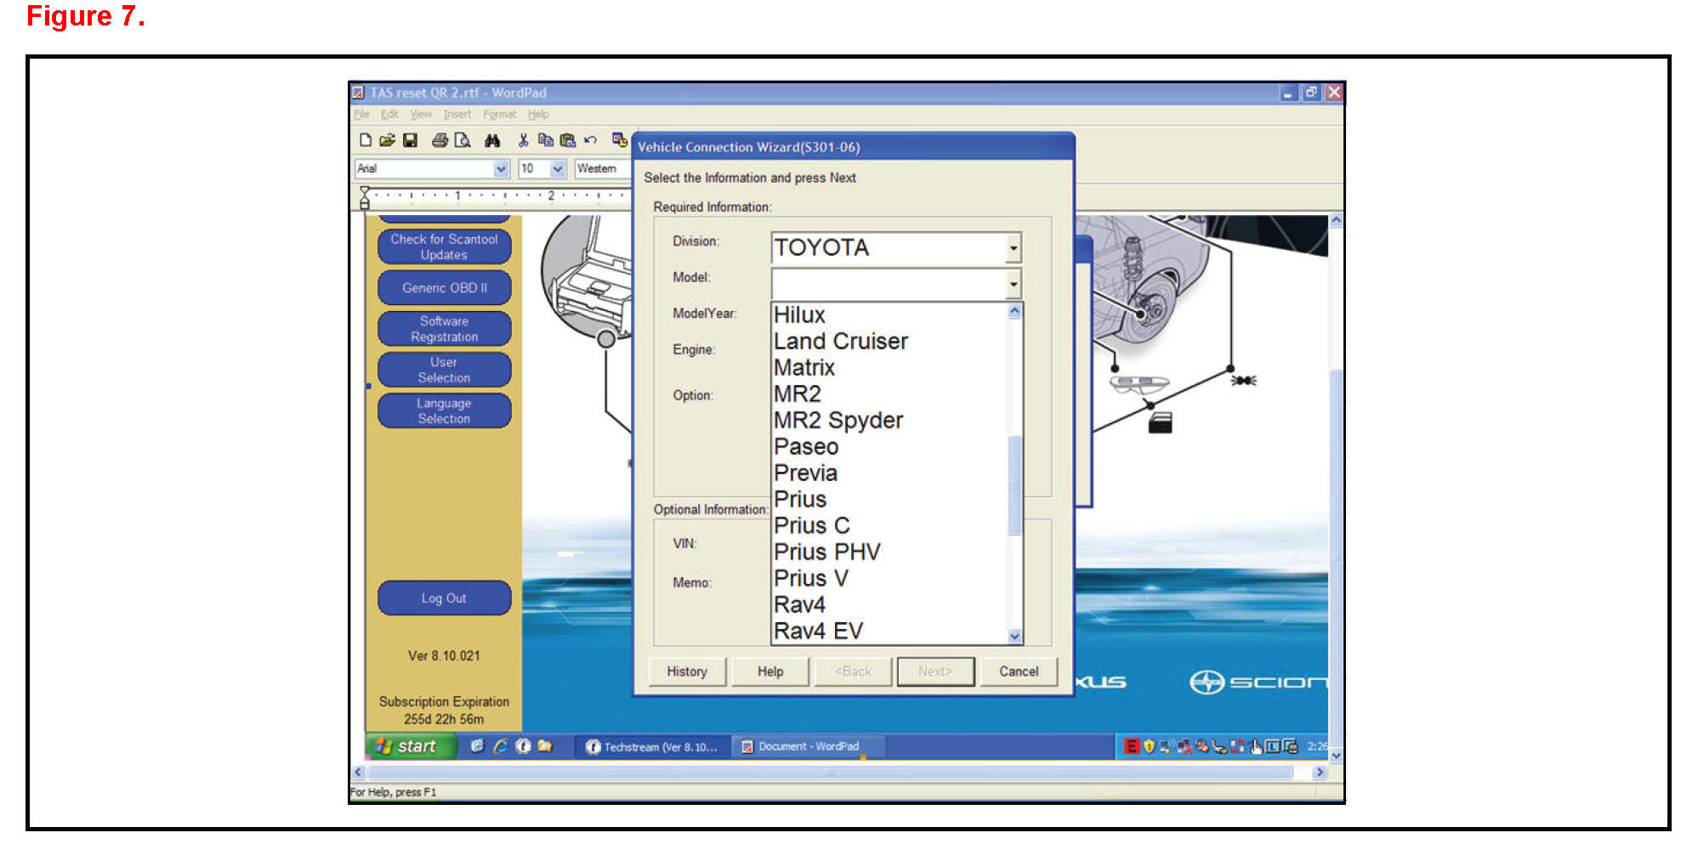Click the Log Out button in Techstream
Screen dimensions: 1681x844
click(x=444, y=598)
